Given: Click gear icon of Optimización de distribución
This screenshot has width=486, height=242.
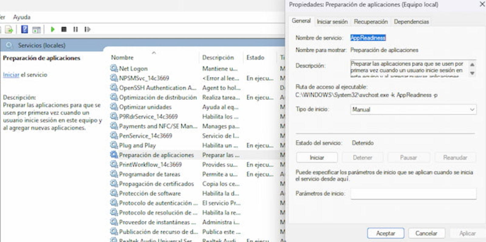Looking at the screenshot, I should (114, 97).
